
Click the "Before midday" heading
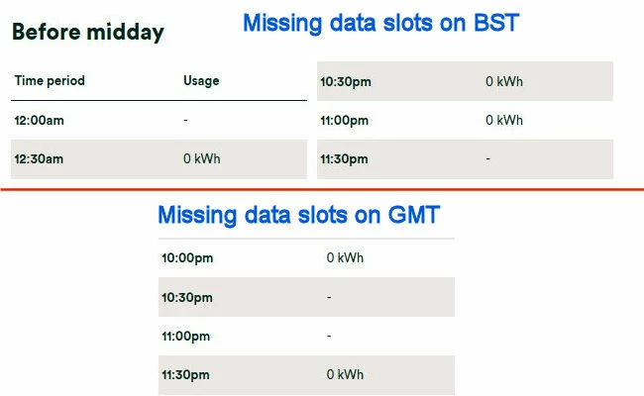tap(87, 32)
